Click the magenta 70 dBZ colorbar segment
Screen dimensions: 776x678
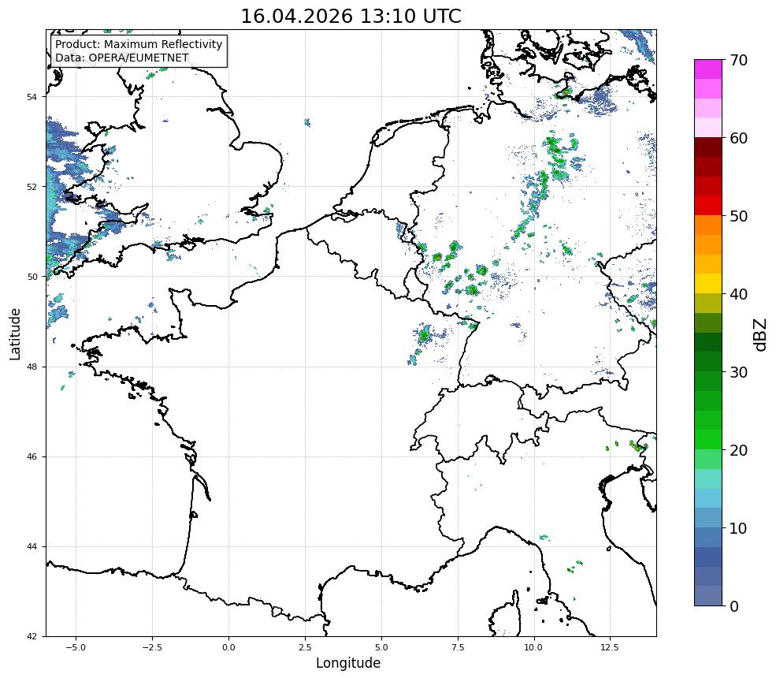point(707,69)
